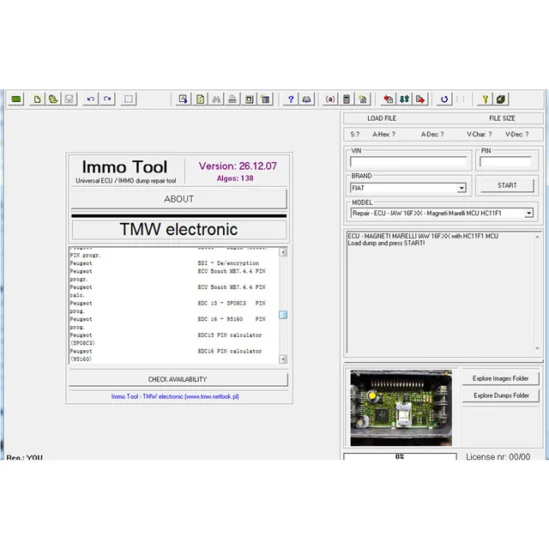Screen dimensions: 549x549
Task: Create a new file with toolbar icon
Action: point(37,100)
